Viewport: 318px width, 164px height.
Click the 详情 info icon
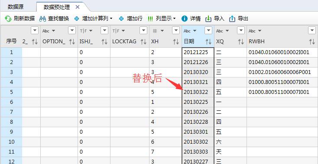click(185, 19)
